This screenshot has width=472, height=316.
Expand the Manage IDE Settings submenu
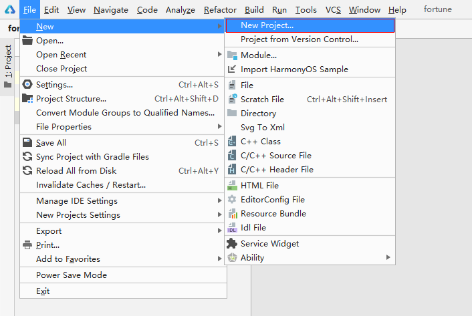219,201
